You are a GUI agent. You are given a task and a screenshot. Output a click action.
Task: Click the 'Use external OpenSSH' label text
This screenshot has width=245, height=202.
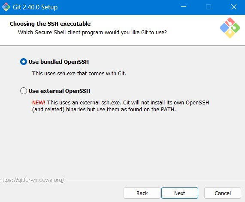pyautogui.click(x=59, y=91)
